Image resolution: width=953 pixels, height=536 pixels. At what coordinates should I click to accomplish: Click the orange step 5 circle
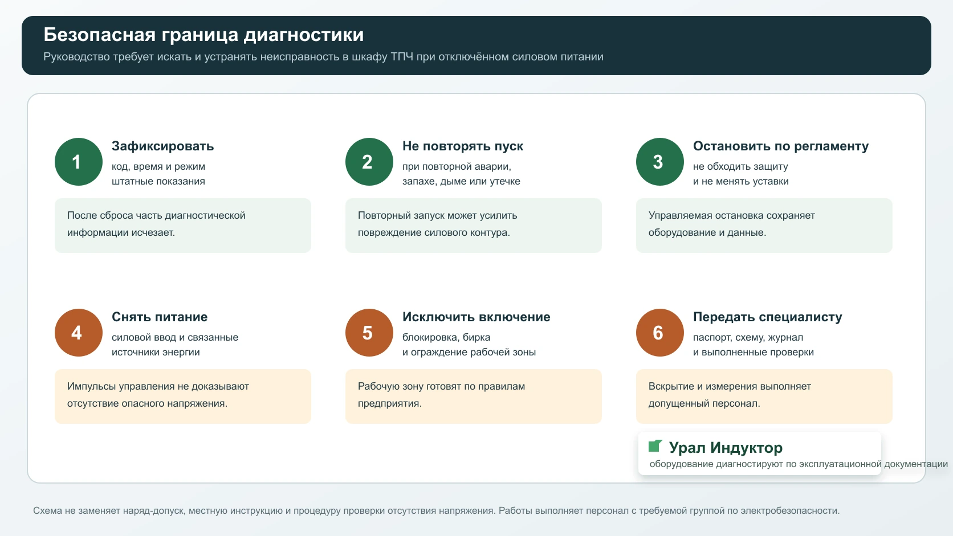(369, 333)
